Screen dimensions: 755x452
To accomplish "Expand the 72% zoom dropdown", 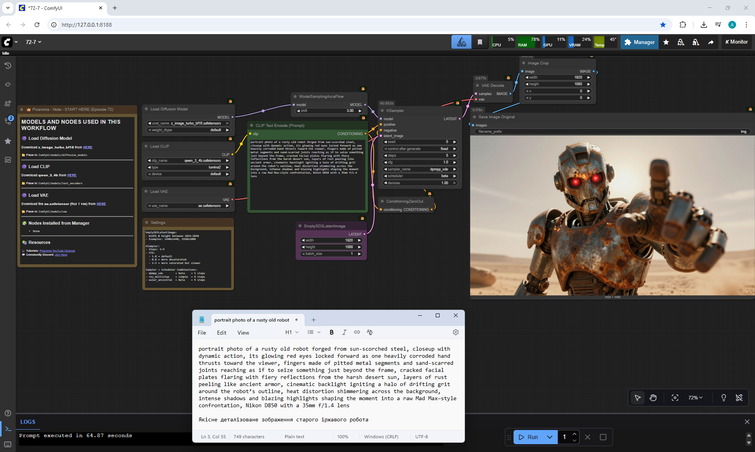I will point(695,398).
